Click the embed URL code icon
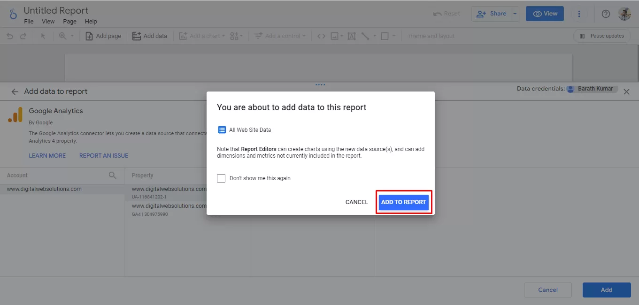This screenshot has height=305, width=639. [321, 36]
